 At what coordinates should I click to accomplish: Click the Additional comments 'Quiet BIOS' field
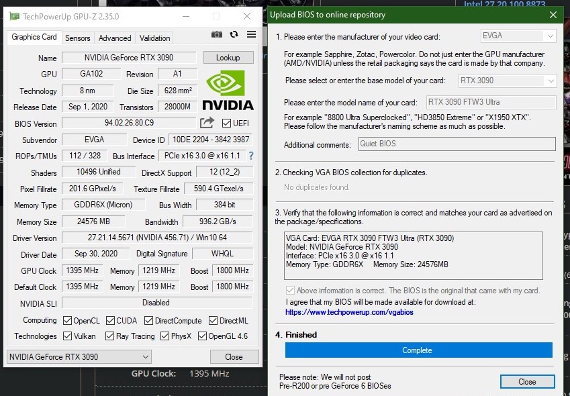(x=457, y=144)
